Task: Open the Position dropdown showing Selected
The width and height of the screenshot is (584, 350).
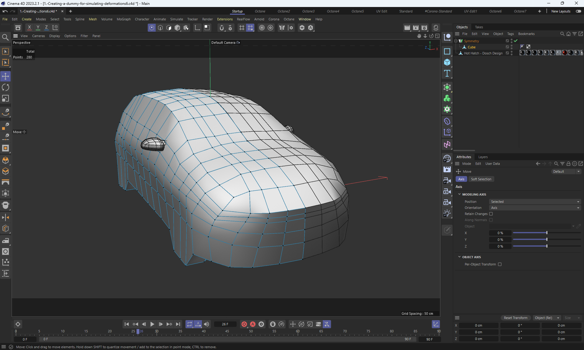Action: pos(535,202)
